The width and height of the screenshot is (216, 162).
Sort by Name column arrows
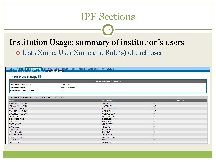tap(16, 100)
